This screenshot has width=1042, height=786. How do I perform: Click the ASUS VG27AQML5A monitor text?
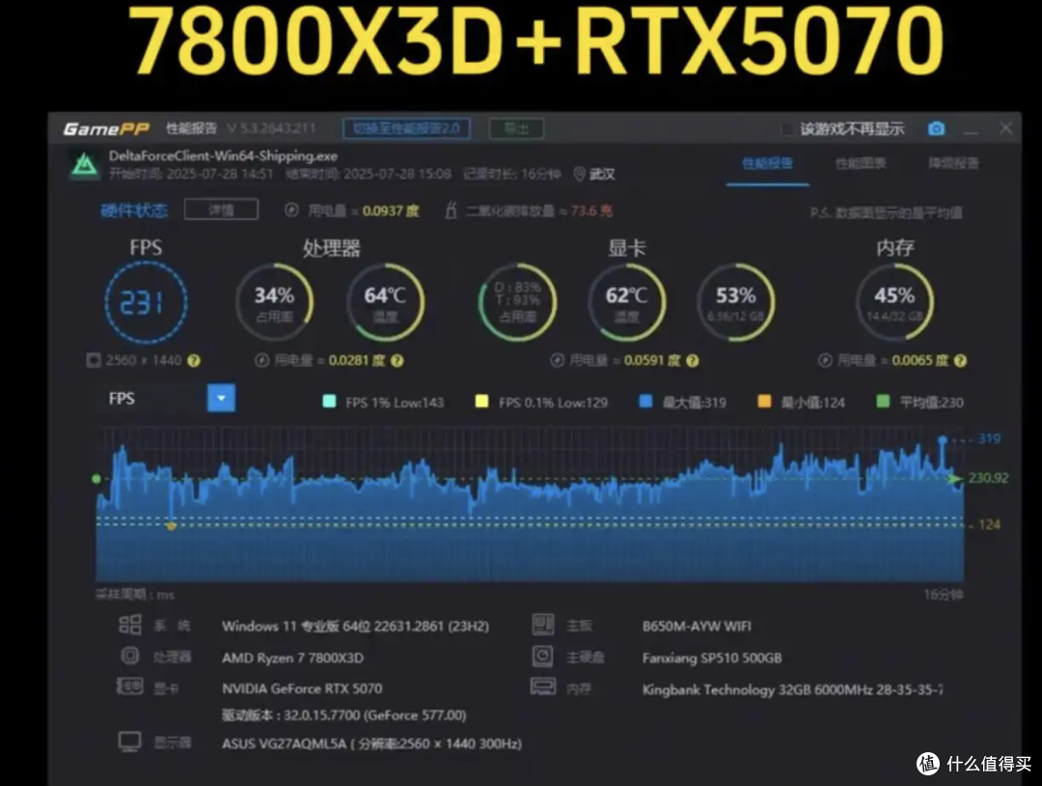coord(371,744)
